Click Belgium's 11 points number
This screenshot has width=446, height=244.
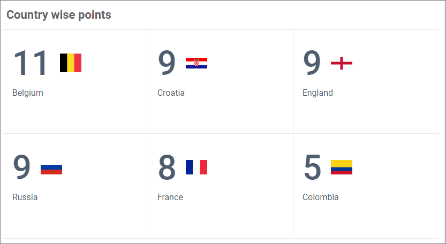(31, 63)
